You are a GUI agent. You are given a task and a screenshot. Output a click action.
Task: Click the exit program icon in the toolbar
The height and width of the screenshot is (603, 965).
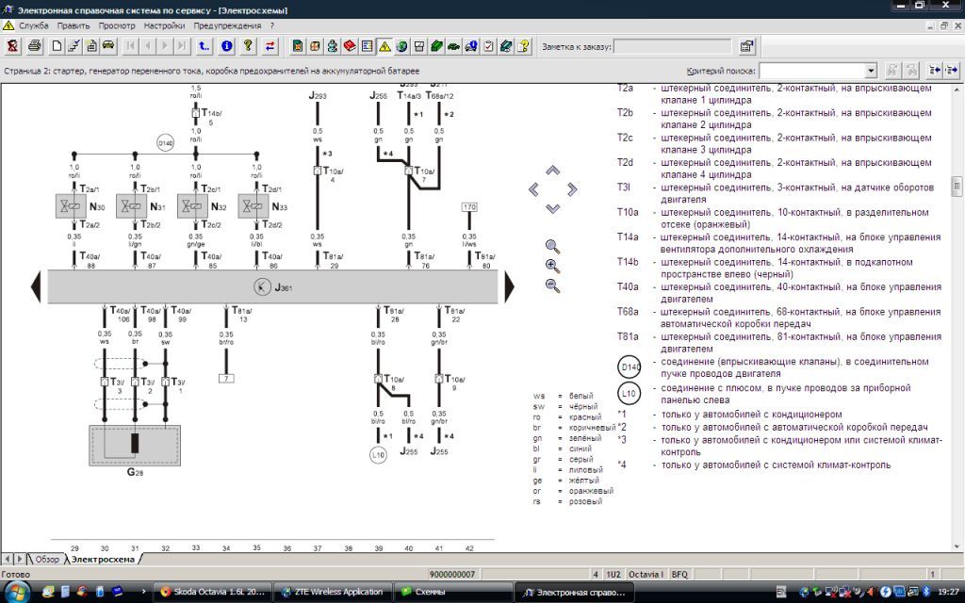point(13,46)
